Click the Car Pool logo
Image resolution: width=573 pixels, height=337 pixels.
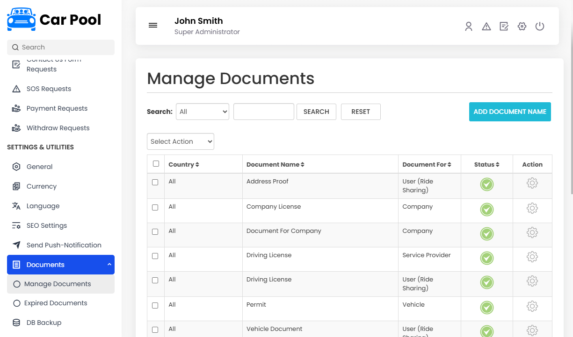54,20
